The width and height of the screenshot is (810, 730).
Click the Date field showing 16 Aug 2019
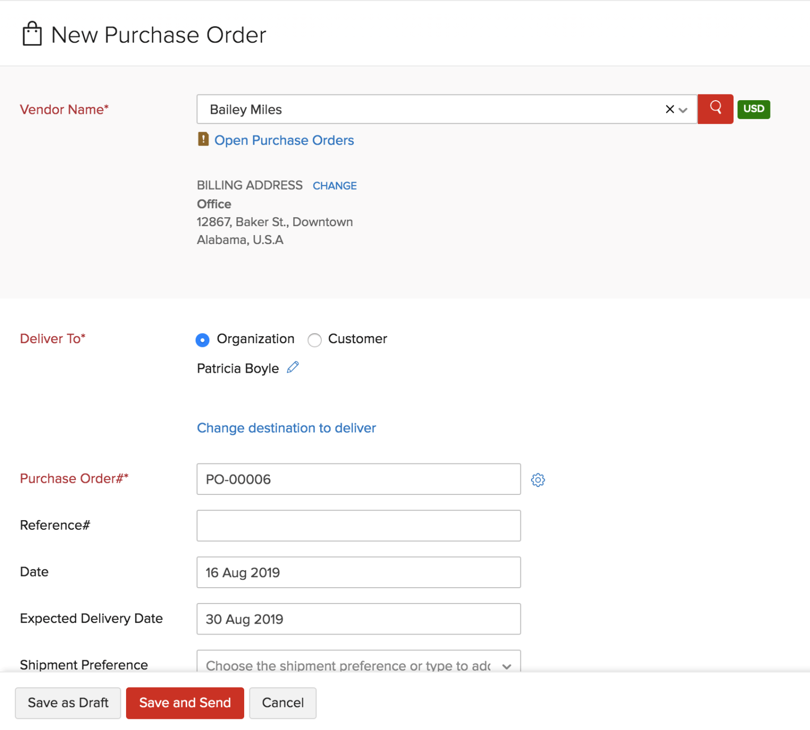click(358, 572)
